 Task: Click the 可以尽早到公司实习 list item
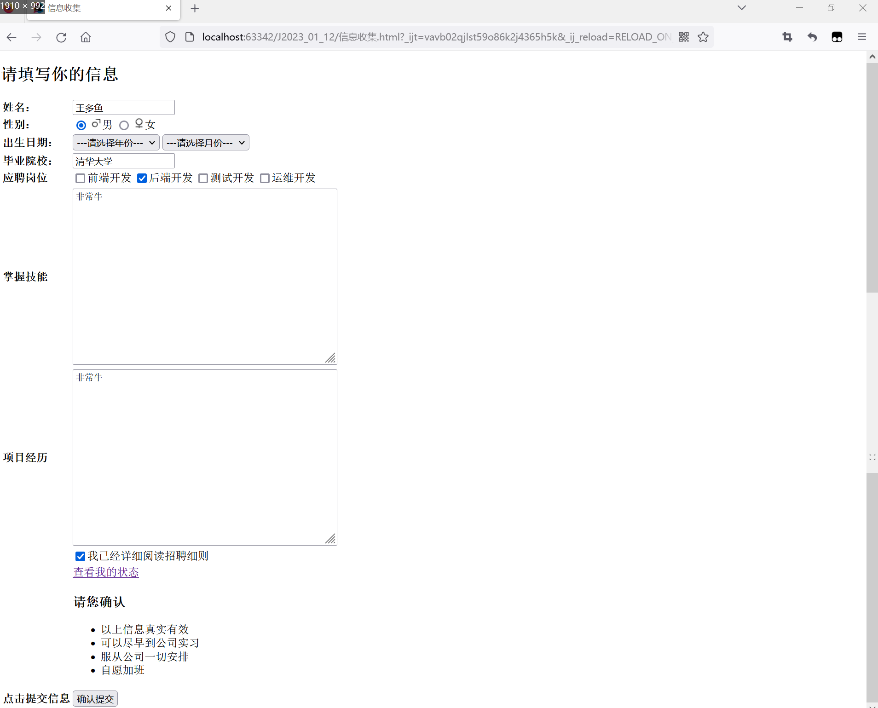pos(150,643)
